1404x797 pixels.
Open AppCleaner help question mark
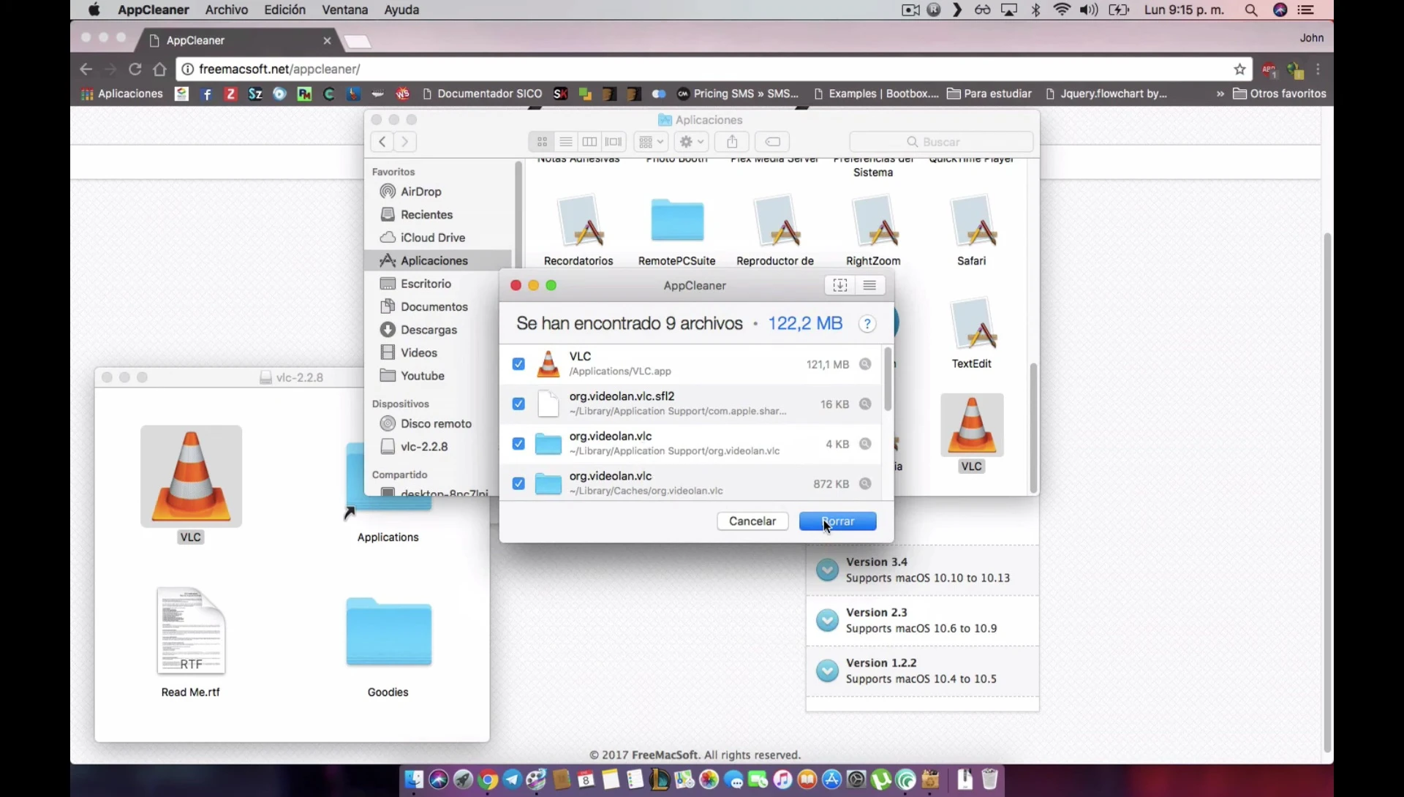867,324
